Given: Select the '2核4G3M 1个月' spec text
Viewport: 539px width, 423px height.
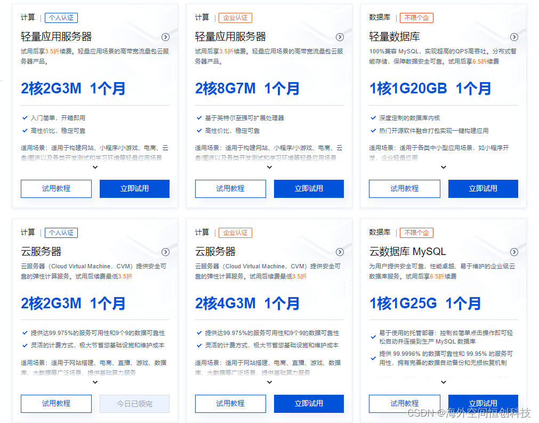Looking at the screenshot, I should 247,304.
